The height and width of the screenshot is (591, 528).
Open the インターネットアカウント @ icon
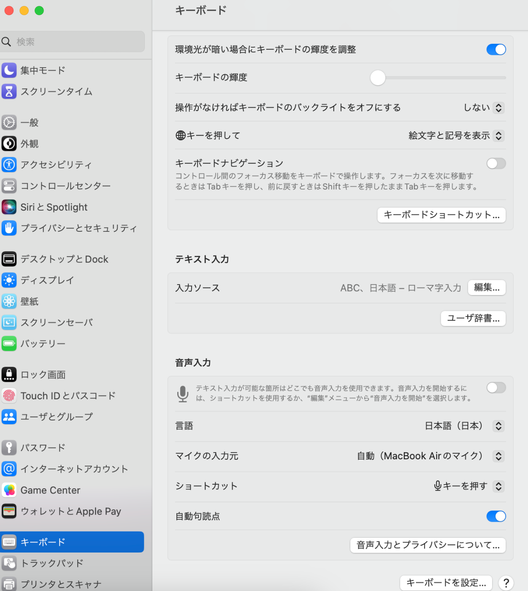(9, 469)
